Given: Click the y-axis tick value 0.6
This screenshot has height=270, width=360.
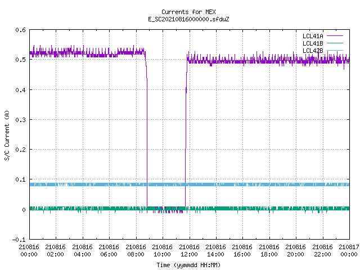Looking at the screenshot, I should tap(20, 30).
